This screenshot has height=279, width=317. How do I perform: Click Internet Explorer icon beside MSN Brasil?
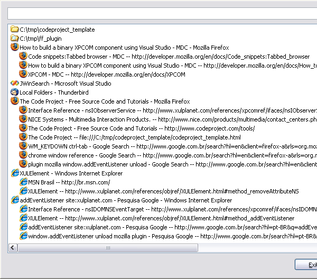pyautogui.click(x=23, y=182)
